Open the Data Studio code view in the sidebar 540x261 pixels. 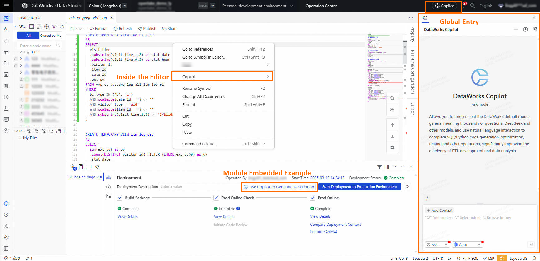point(6,18)
